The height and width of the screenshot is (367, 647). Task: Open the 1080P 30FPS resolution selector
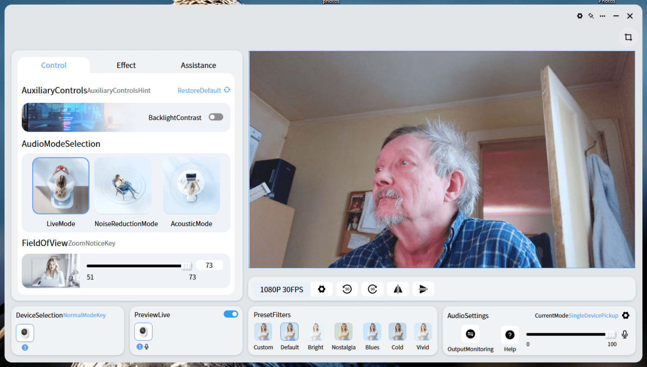pyautogui.click(x=281, y=289)
